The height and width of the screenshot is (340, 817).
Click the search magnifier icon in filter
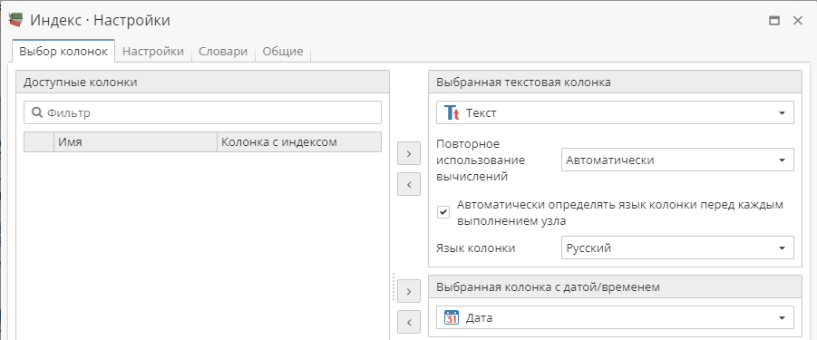pyautogui.click(x=37, y=112)
